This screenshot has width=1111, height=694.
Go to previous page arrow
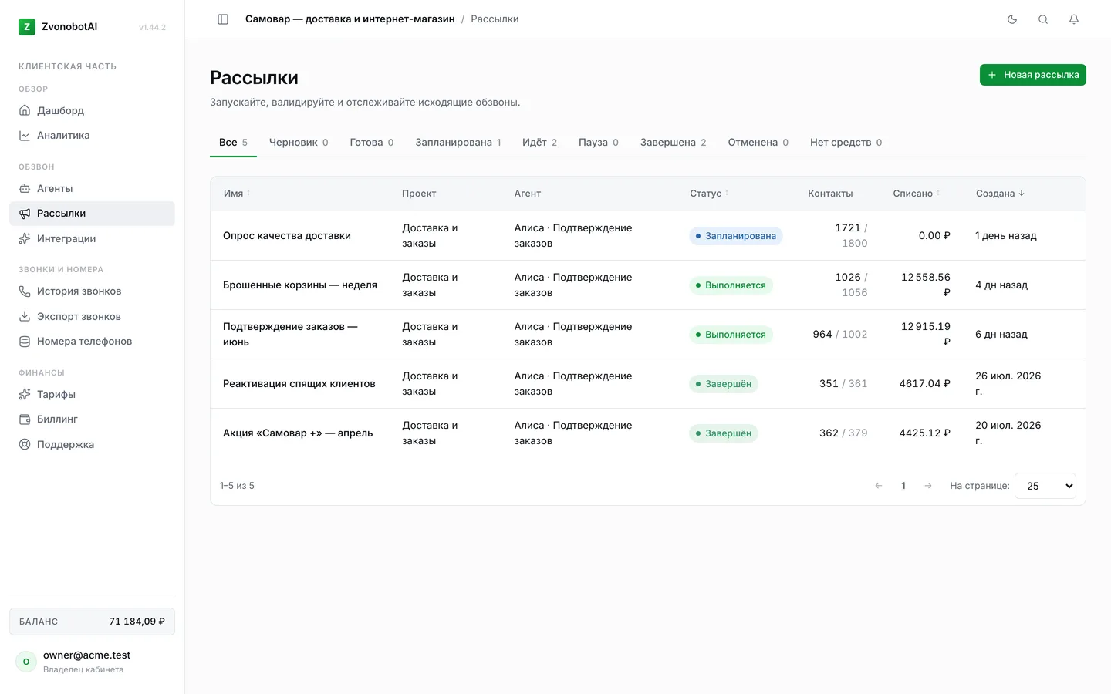(879, 486)
